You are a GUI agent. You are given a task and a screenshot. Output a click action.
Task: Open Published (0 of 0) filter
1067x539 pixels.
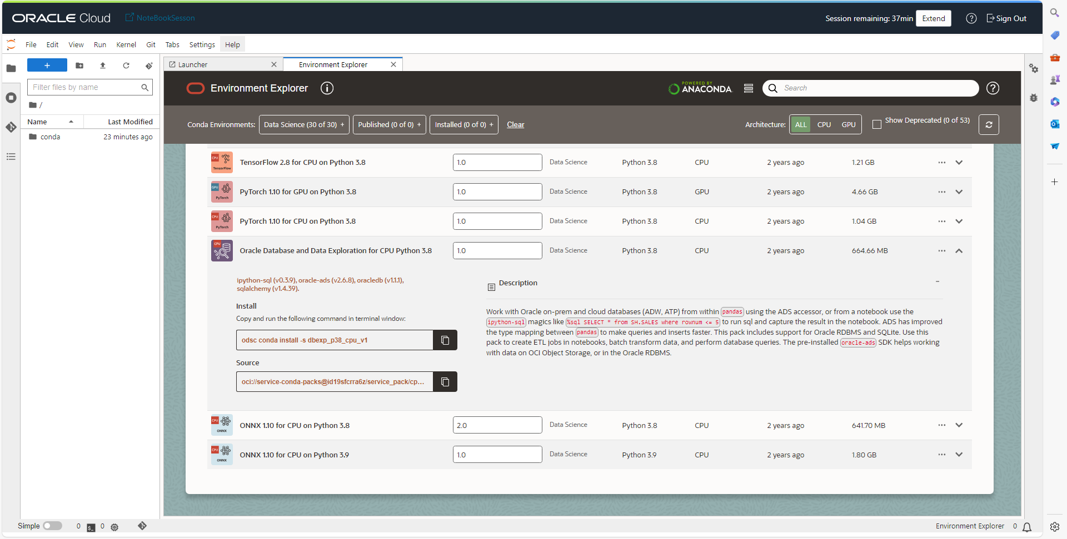pos(390,125)
